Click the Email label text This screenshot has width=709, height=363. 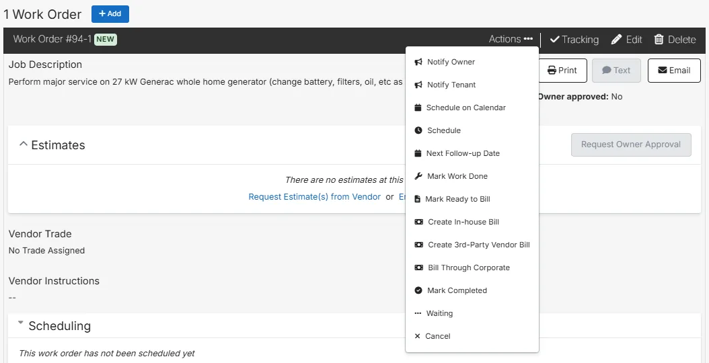click(x=679, y=71)
